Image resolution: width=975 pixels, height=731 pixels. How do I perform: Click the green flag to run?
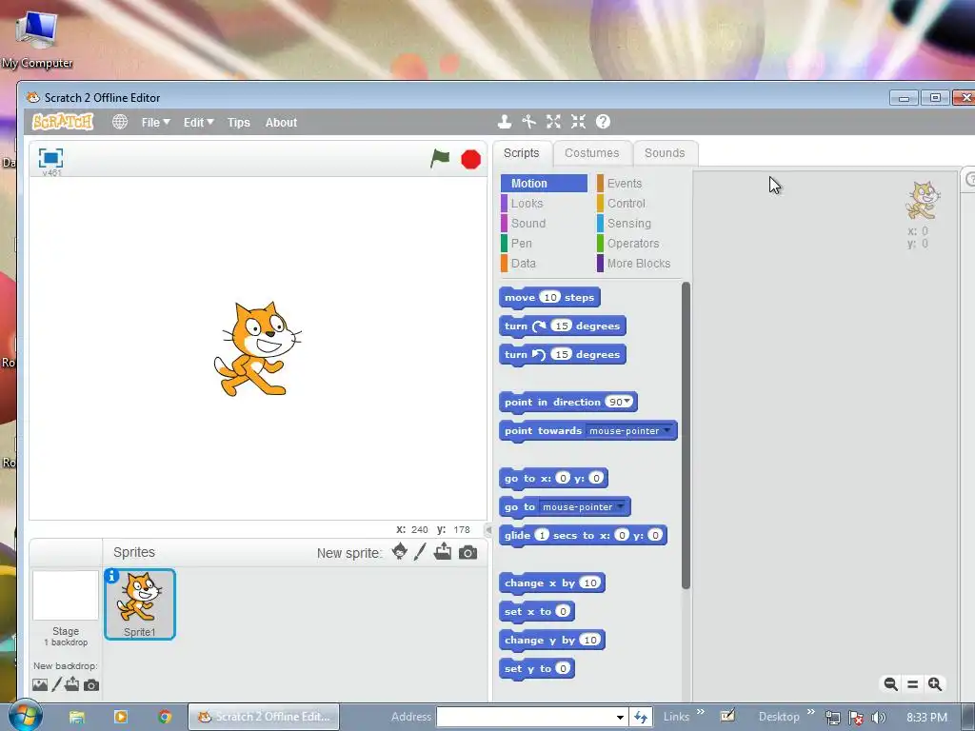[440, 159]
